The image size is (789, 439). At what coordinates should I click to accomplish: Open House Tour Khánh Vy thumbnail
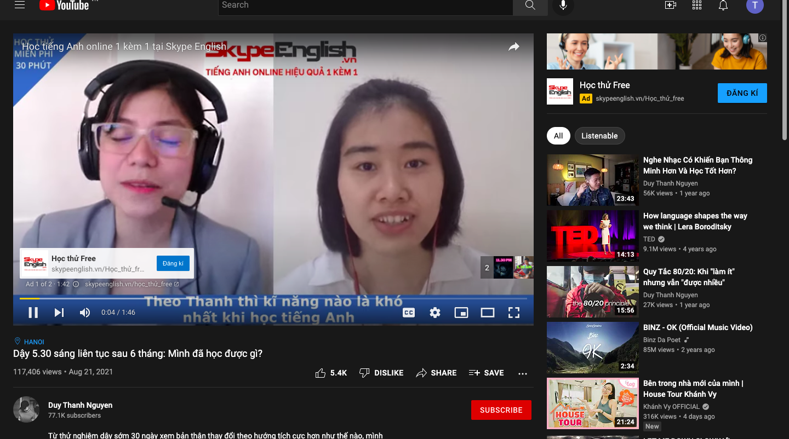pos(593,403)
